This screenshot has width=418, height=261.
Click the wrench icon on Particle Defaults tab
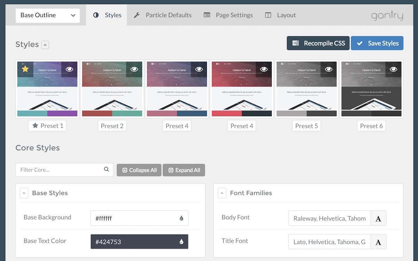[137, 15]
